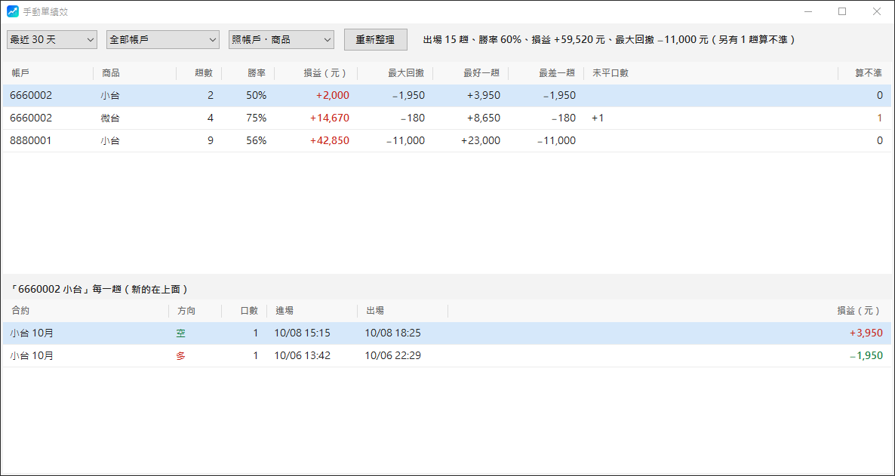Maximize the 手動單績效 window
Screen dimensions: 895x476
(x=842, y=11)
